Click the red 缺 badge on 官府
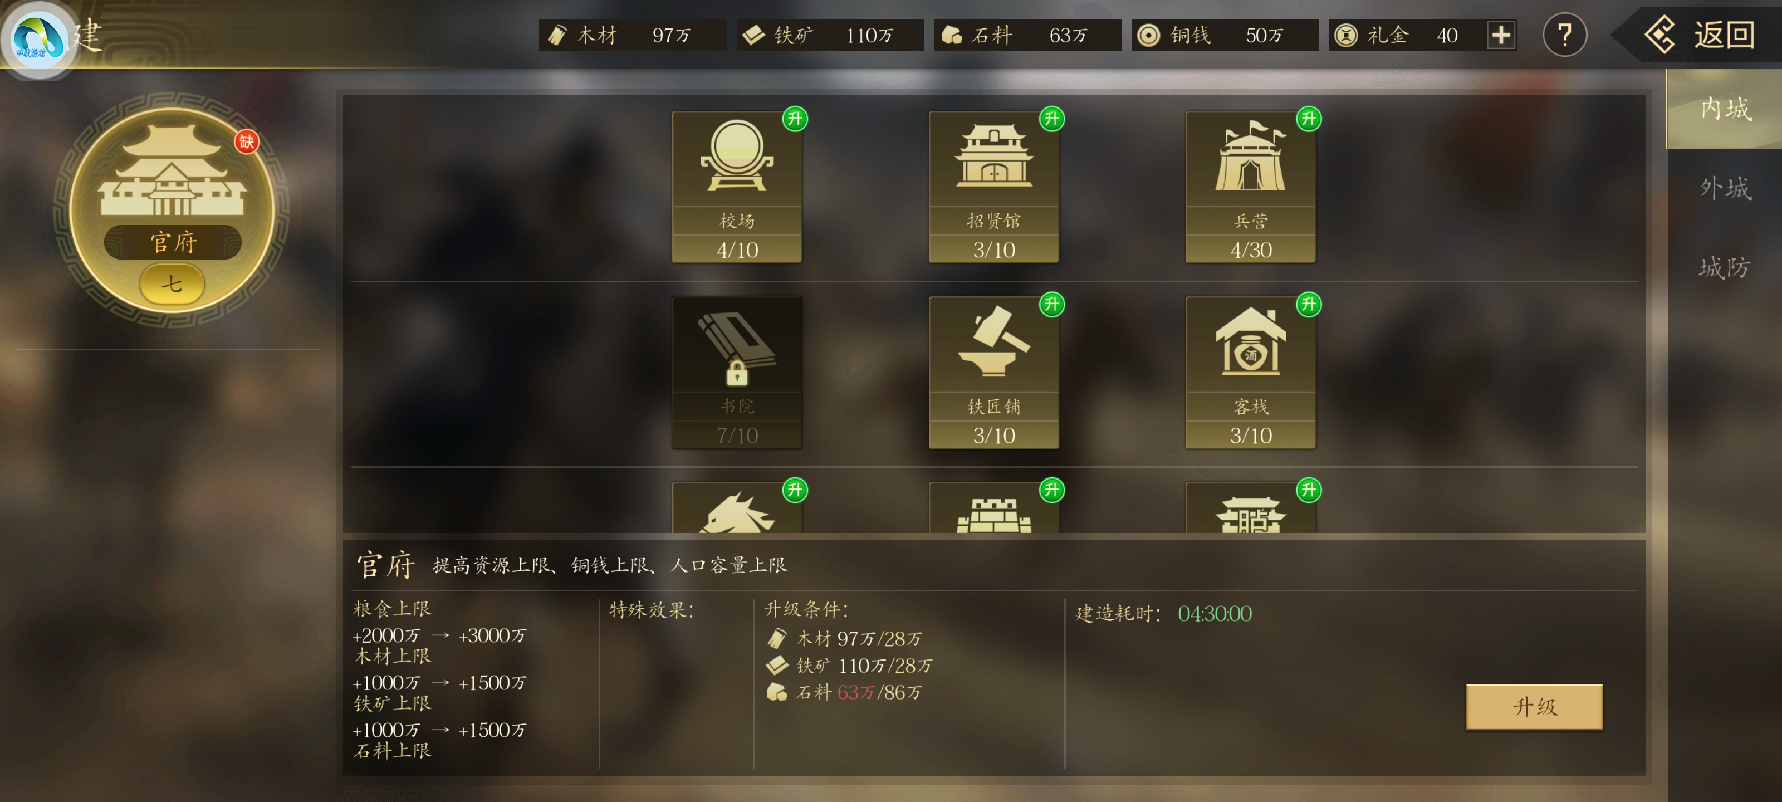Screen dimensions: 1782x802 (x=246, y=142)
